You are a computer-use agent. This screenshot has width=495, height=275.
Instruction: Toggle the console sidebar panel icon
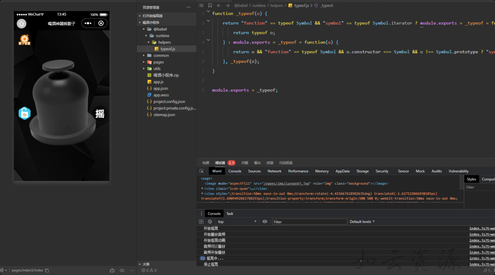point(202,221)
